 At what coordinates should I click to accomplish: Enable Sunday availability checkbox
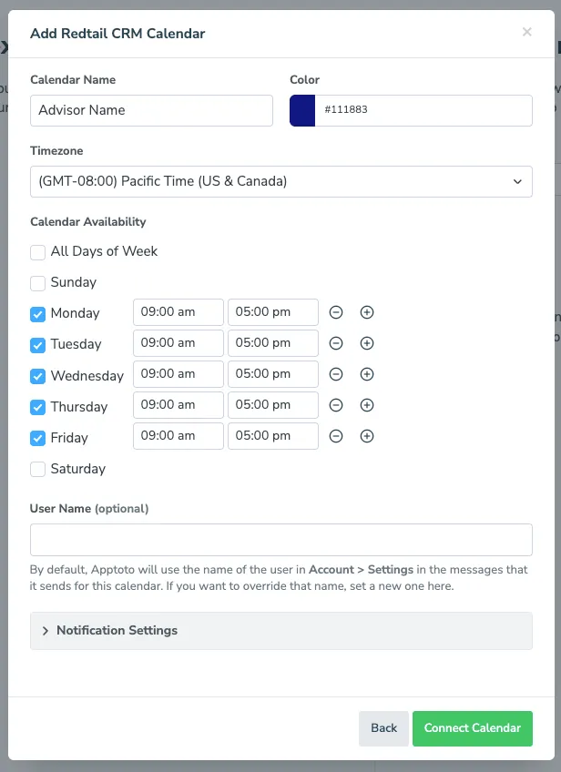point(38,284)
